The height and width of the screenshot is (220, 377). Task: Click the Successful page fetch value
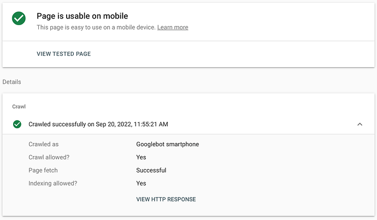point(151,170)
